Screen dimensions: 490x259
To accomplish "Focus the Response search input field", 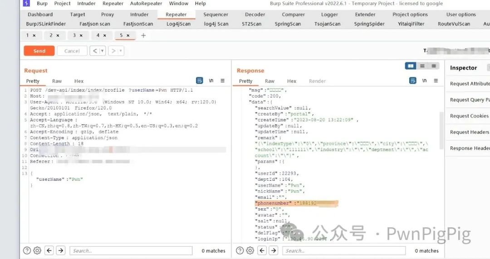I will click(x=344, y=250).
